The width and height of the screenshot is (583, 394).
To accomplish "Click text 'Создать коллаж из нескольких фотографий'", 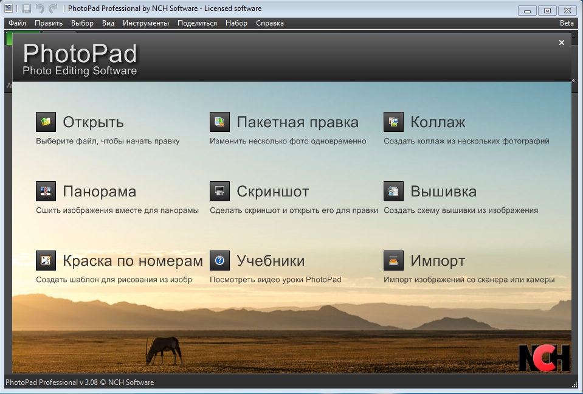I will click(x=466, y=141).
